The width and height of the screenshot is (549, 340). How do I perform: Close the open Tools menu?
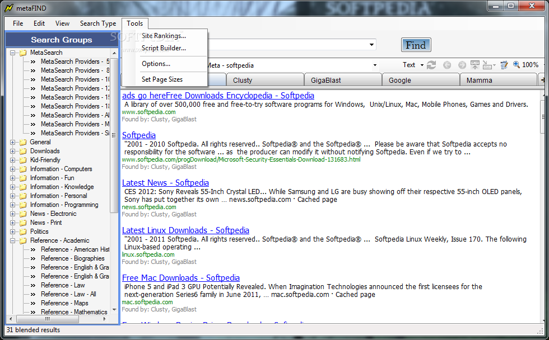(135, 23)
